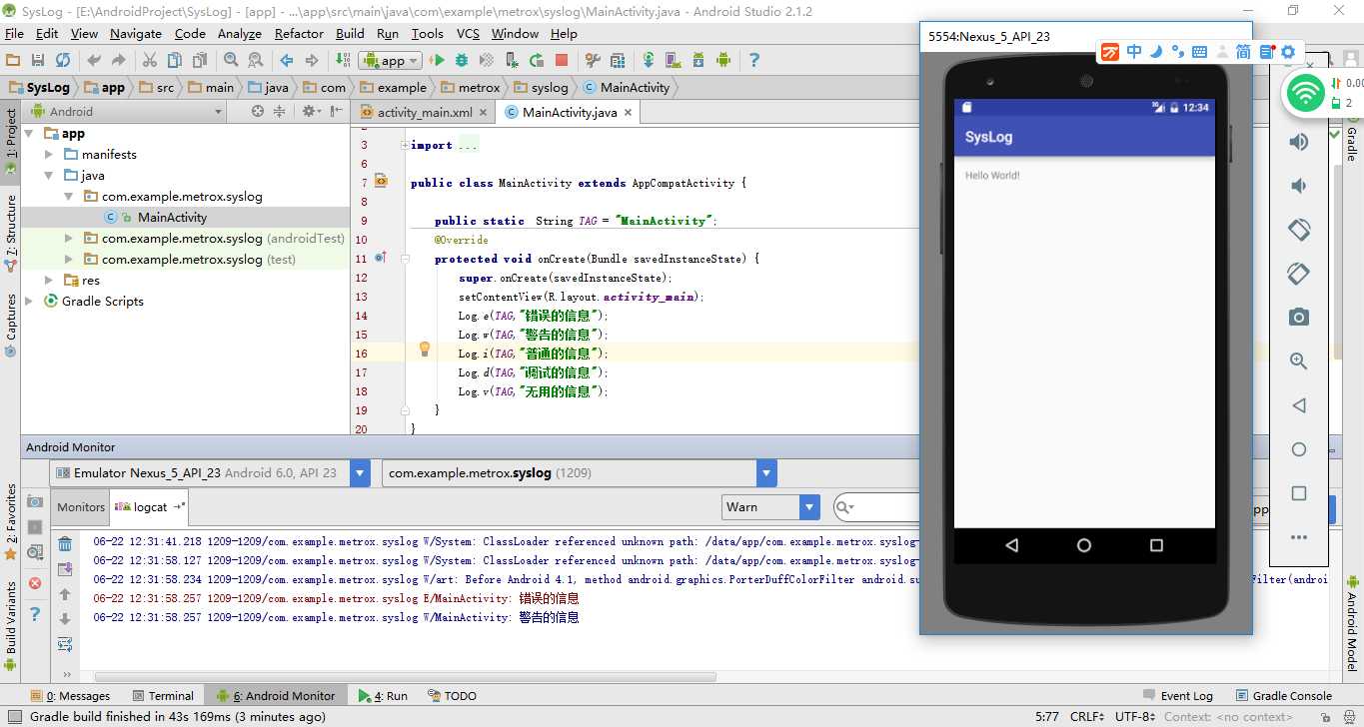1364x727 pixels.
Task: Expand the manifests folder
Action: [x=49, y=155]
